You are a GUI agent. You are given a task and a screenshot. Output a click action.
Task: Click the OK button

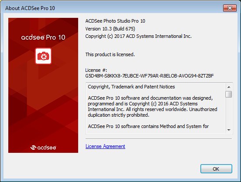click(216, 169)
